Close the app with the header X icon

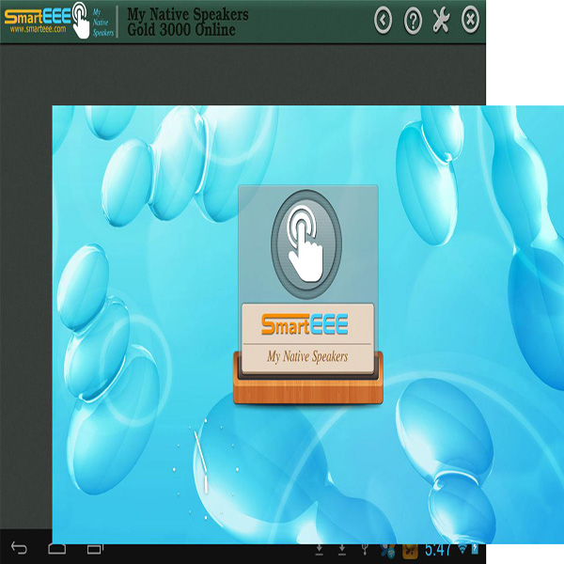tap(470, 20)
